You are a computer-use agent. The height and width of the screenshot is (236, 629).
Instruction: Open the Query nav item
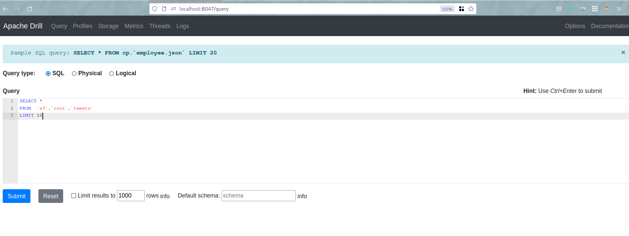(x=59, y=26)
